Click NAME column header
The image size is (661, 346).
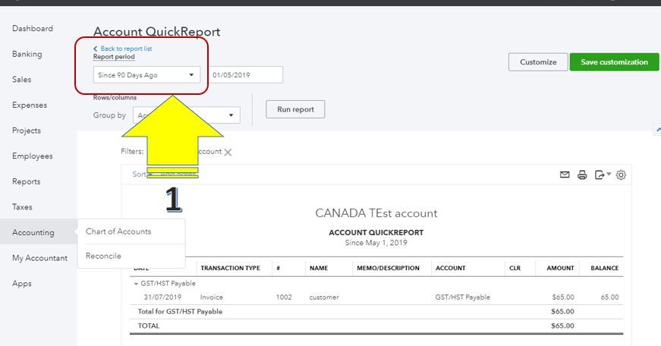pos(319,268)
